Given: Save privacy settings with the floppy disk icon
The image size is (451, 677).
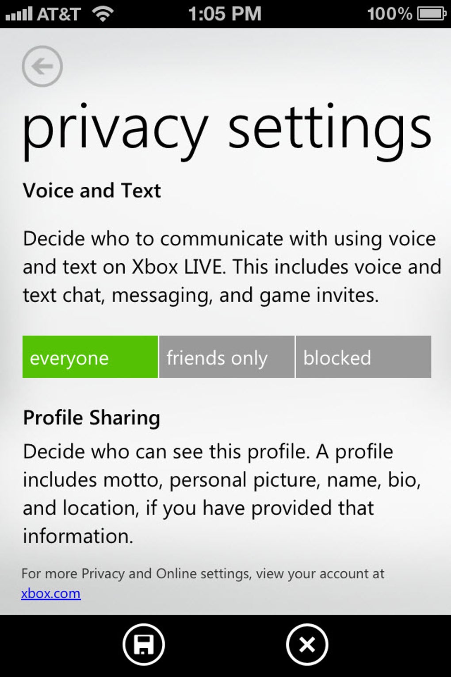Looking at the screenshot, I should (x=144, y=645).
